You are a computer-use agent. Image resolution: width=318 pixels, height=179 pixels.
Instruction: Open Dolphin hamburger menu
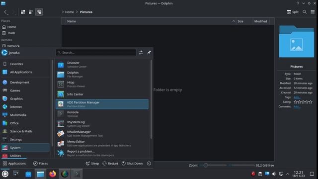point(313,12)
